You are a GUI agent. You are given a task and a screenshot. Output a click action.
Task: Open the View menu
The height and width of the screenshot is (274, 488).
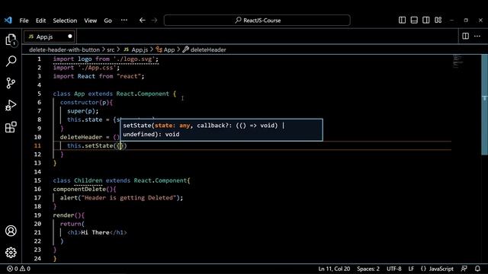point(90,21)
